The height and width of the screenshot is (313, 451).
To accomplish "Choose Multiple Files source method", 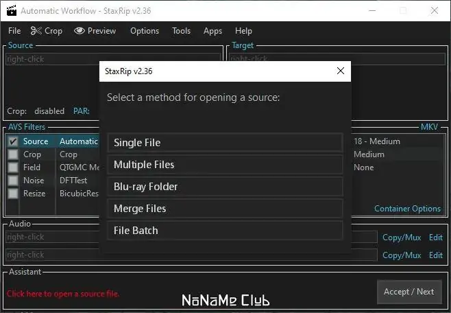I will point(225,165).
